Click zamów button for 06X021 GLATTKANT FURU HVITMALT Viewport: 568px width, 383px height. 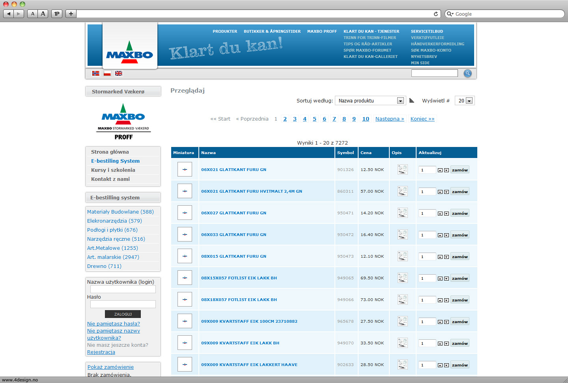pyautogui.click(x=460, y=191)
